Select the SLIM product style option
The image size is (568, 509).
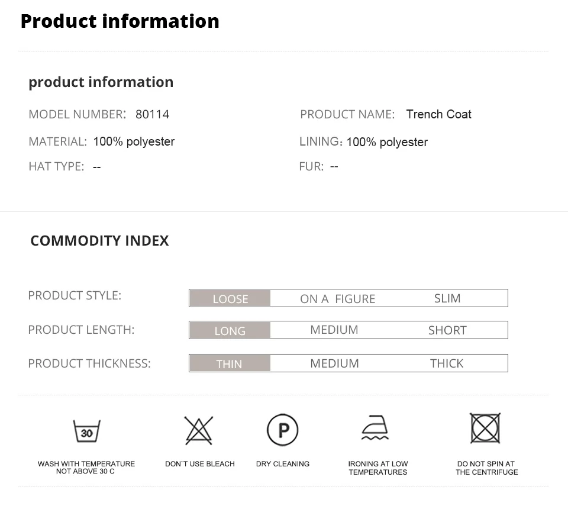(x=447, y=298)
